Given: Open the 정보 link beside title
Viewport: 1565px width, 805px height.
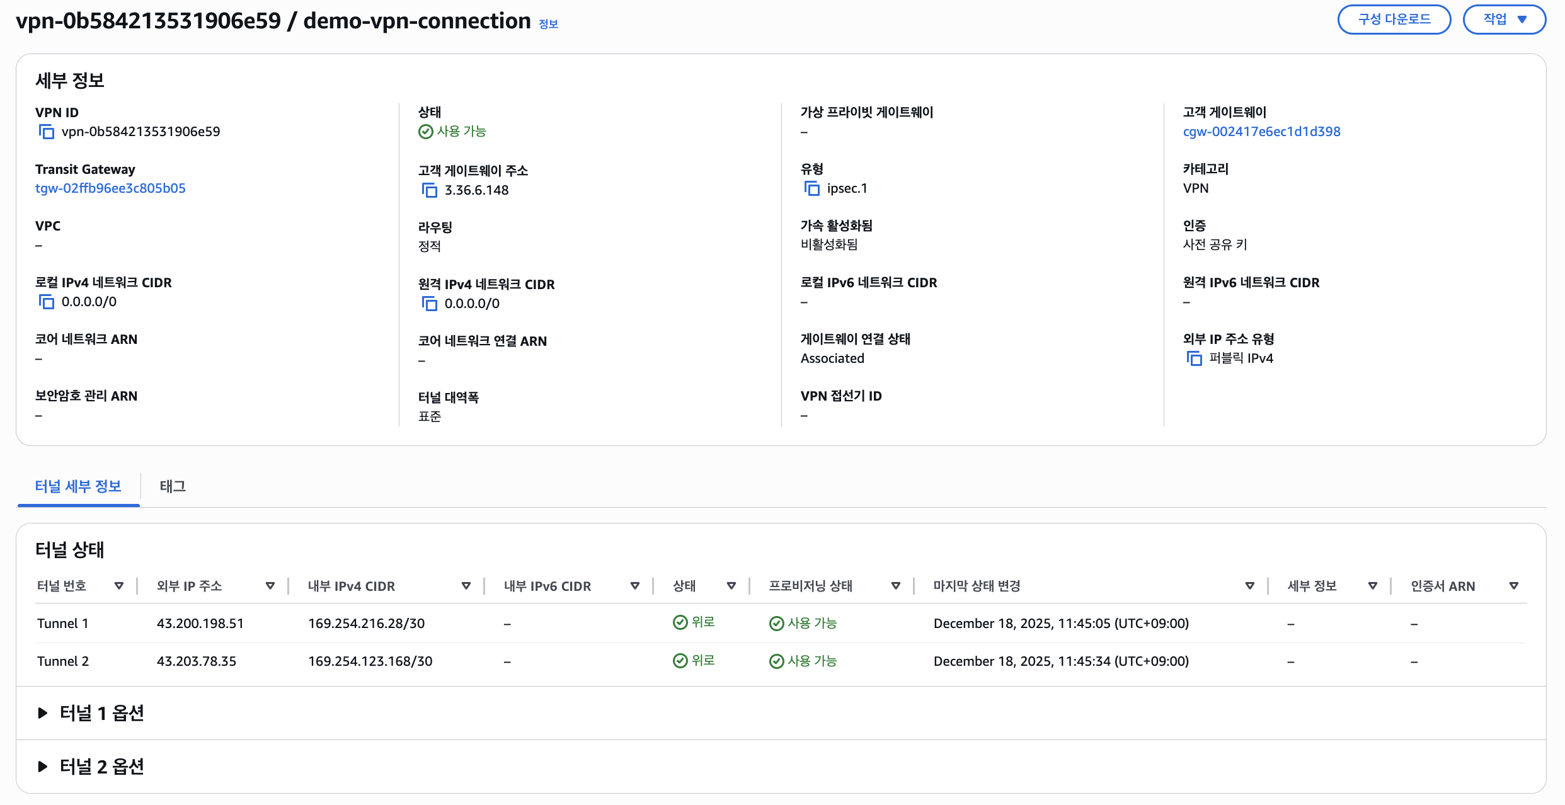Looking at the screenshot, I should pos(548,24).
